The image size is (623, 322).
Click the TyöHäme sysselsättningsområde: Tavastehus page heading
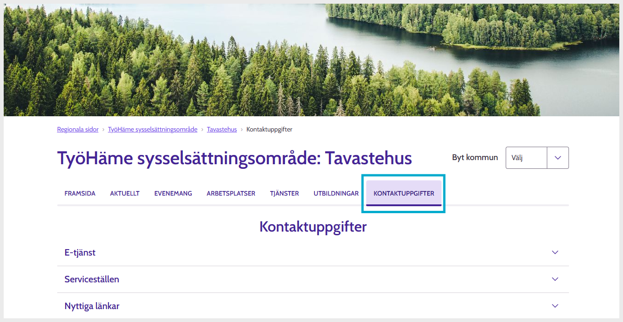coord(235,158)
